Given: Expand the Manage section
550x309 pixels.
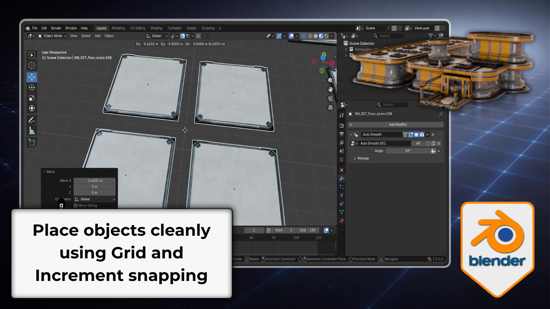Looking at the screenshot, I should click(x=362, y=158).
